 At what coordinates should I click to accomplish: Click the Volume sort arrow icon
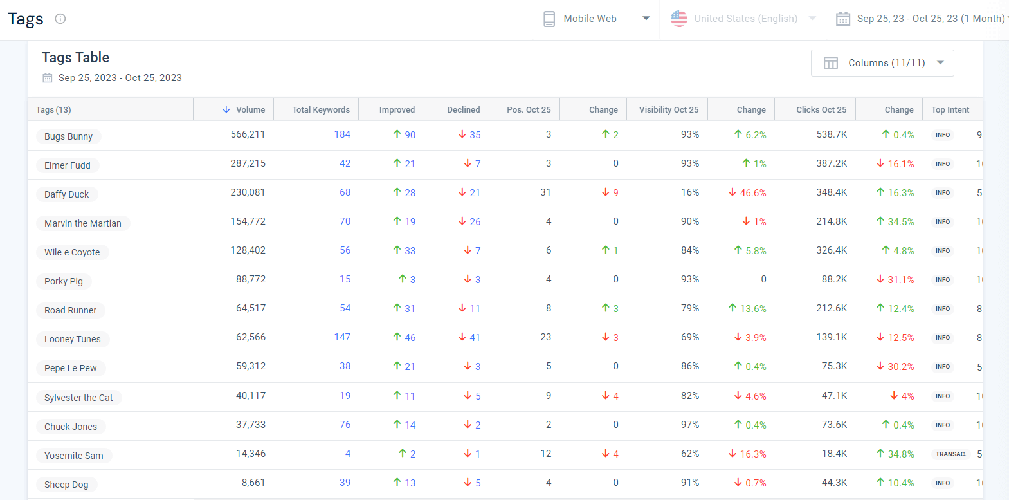226,109
